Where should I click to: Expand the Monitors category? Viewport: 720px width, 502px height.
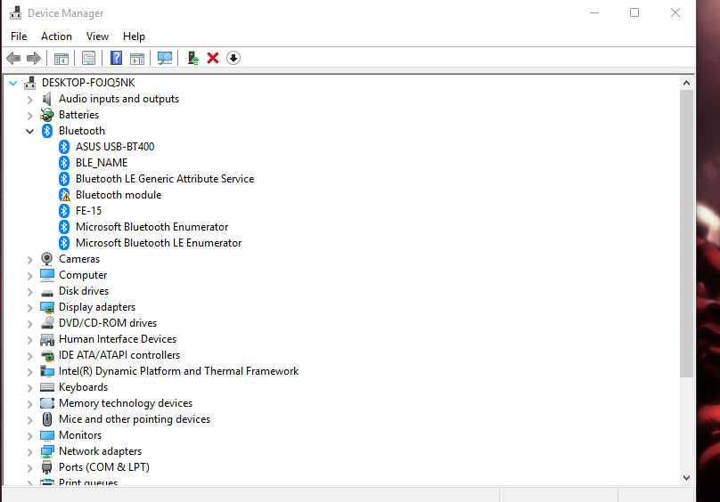tap(29, 436)
